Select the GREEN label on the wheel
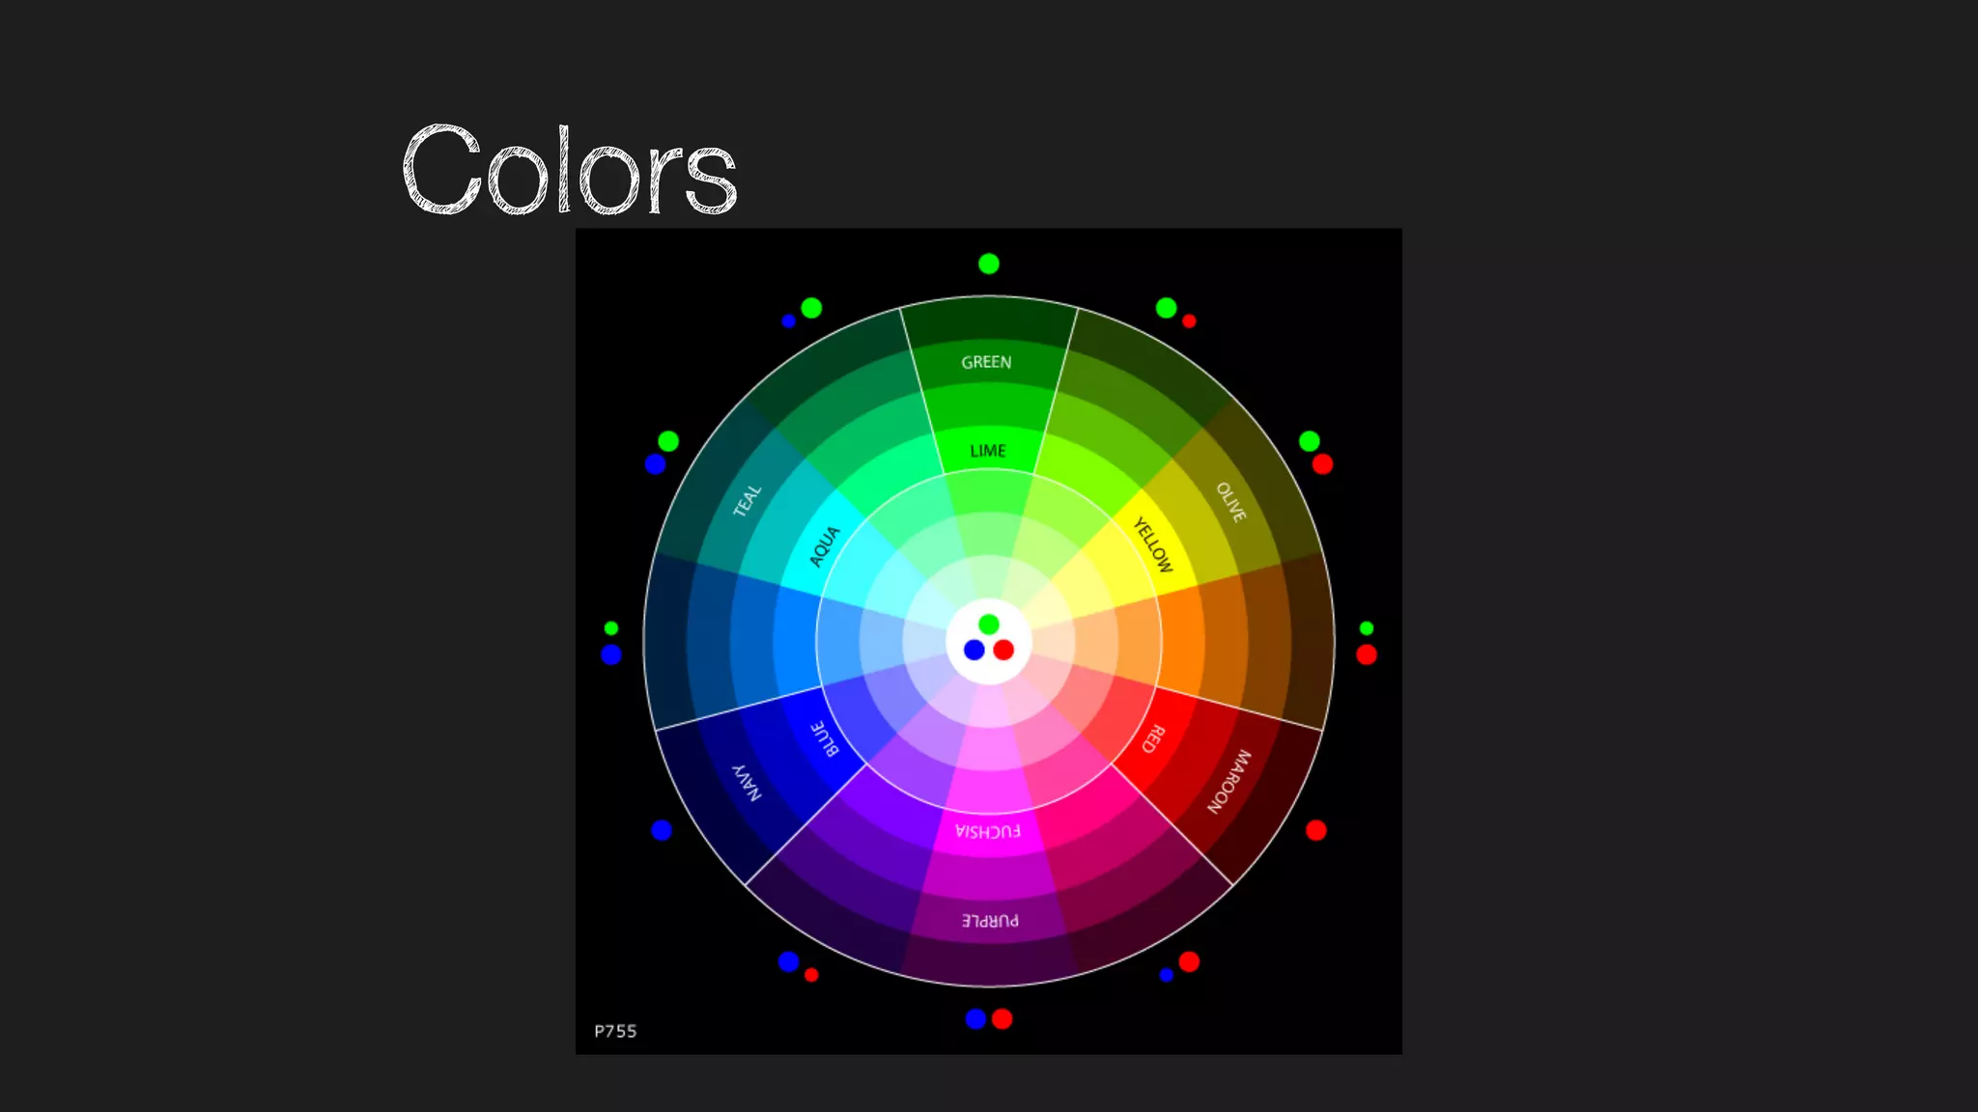This screenshot has height=1112, width=1978. [x=986, y=362]
